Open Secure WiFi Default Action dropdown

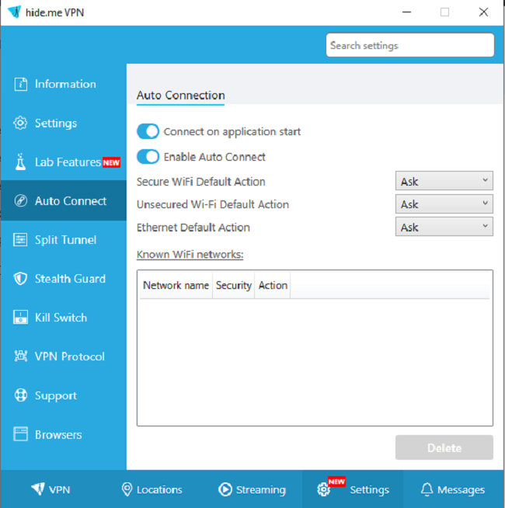coord(444,181)
